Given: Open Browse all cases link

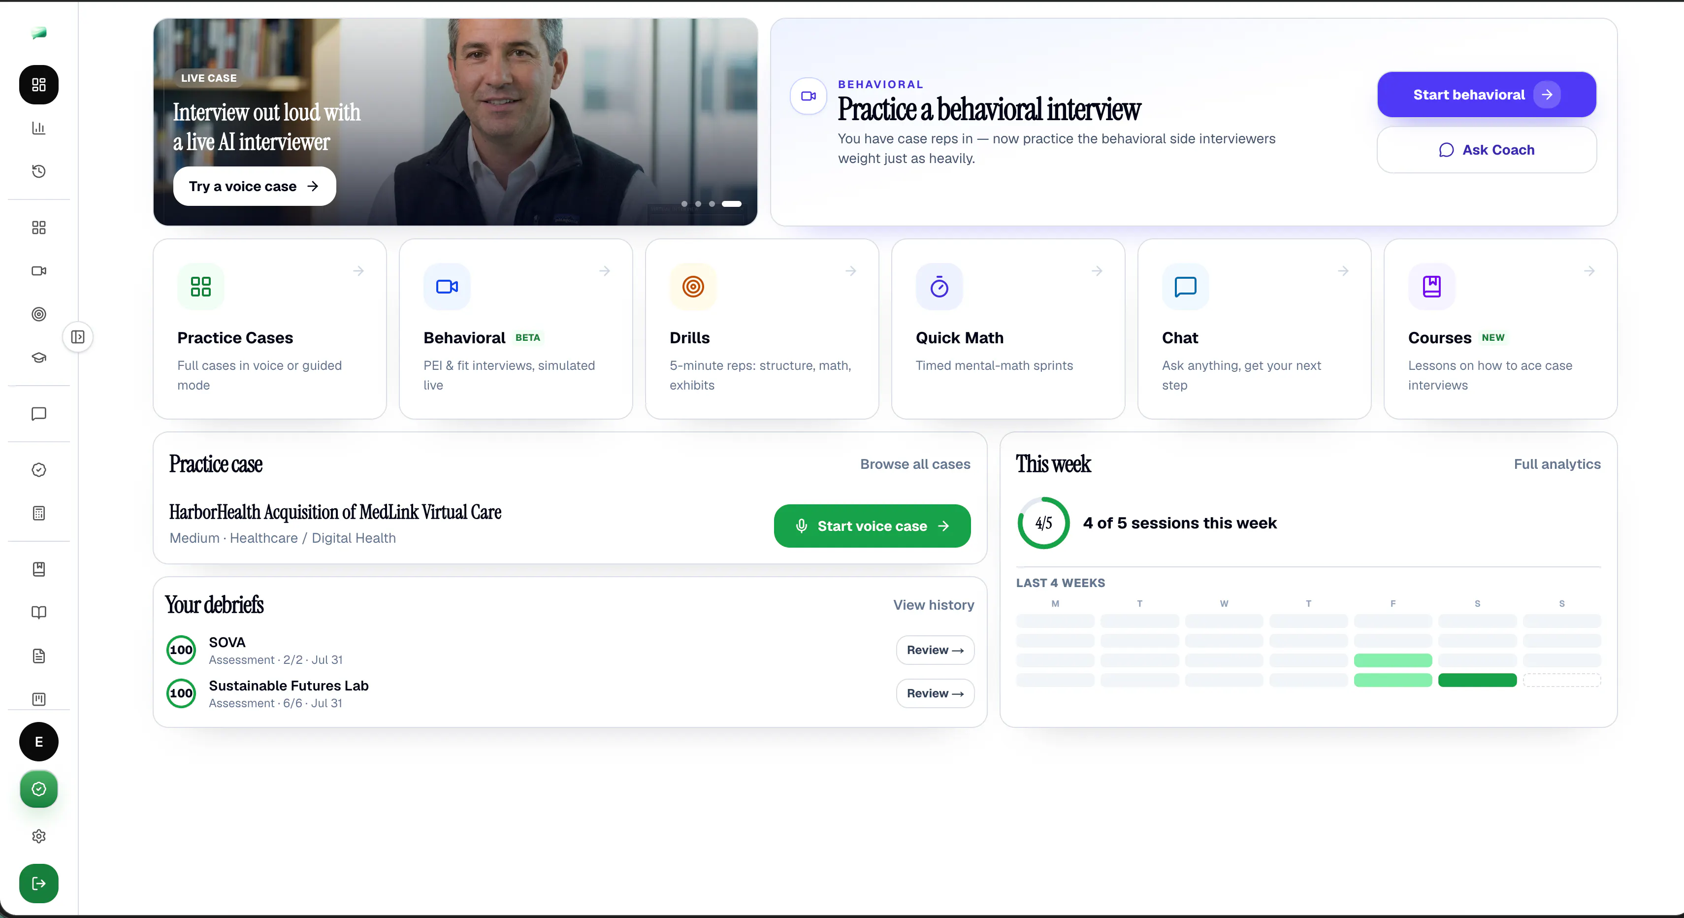Looking at the screenshot, I should [x=915, y=464].
